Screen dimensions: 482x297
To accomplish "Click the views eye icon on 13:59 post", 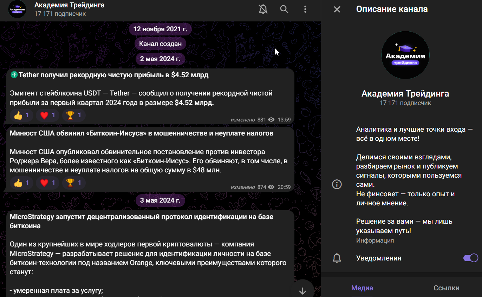I will (x=271, y=120).
